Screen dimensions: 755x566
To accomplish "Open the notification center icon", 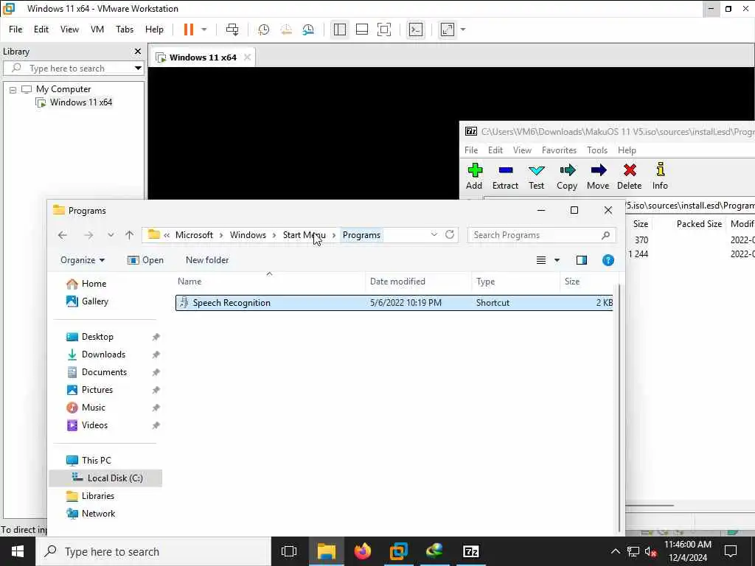I will pyautogui.click(x=731, y=551).
